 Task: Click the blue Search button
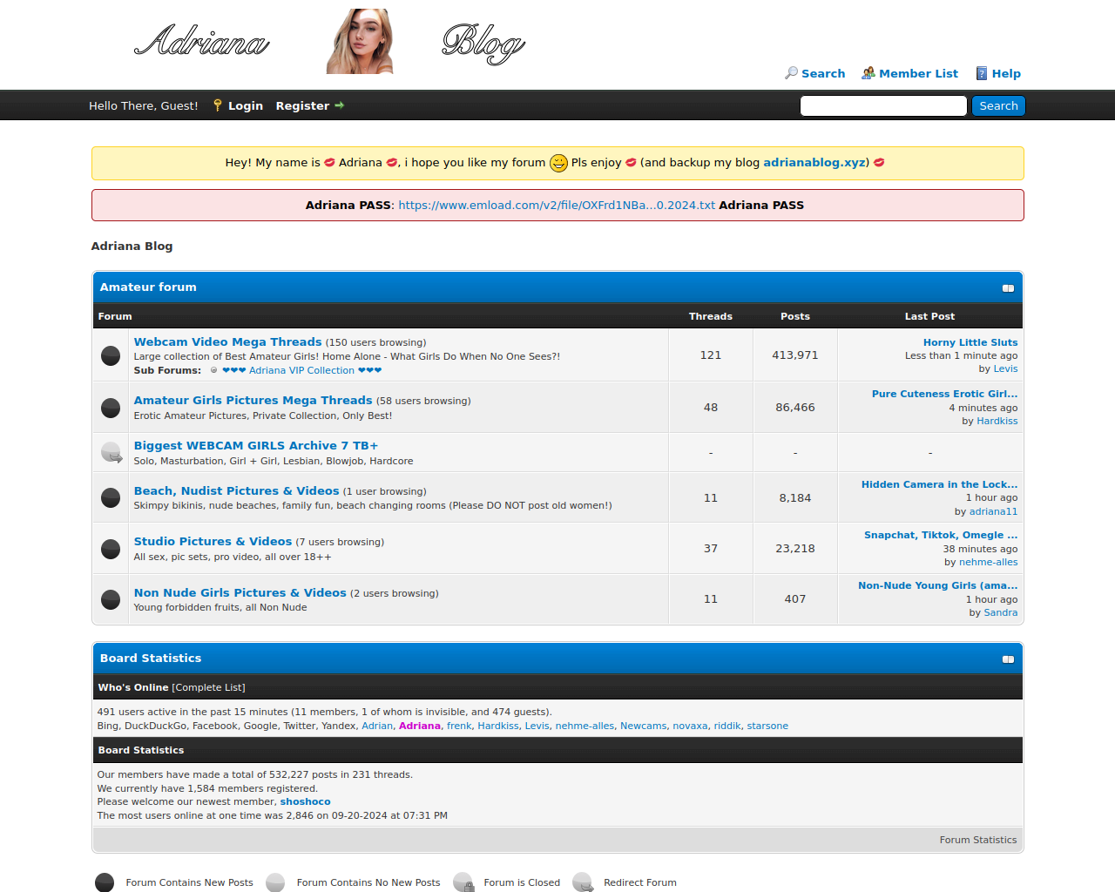pyautogui.click(x=998, y=106)
